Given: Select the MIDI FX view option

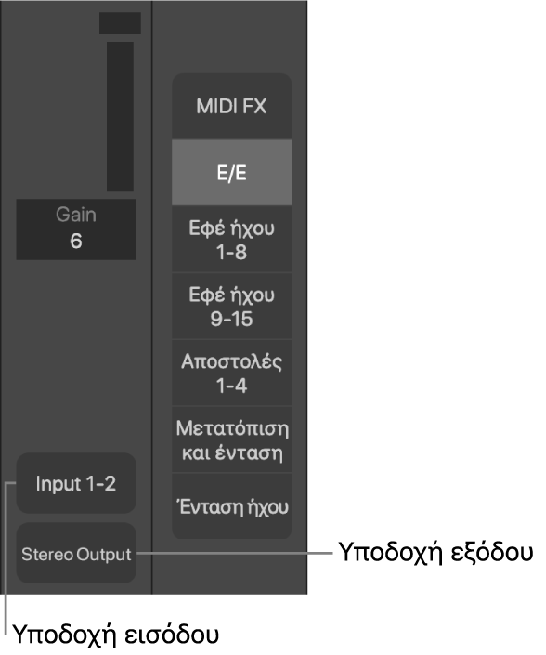Looking at the screenshot, I should pyautogui.click(x=231, y=106).
